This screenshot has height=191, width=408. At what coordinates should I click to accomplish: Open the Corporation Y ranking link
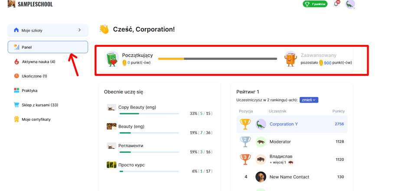[x=284, y=124]
